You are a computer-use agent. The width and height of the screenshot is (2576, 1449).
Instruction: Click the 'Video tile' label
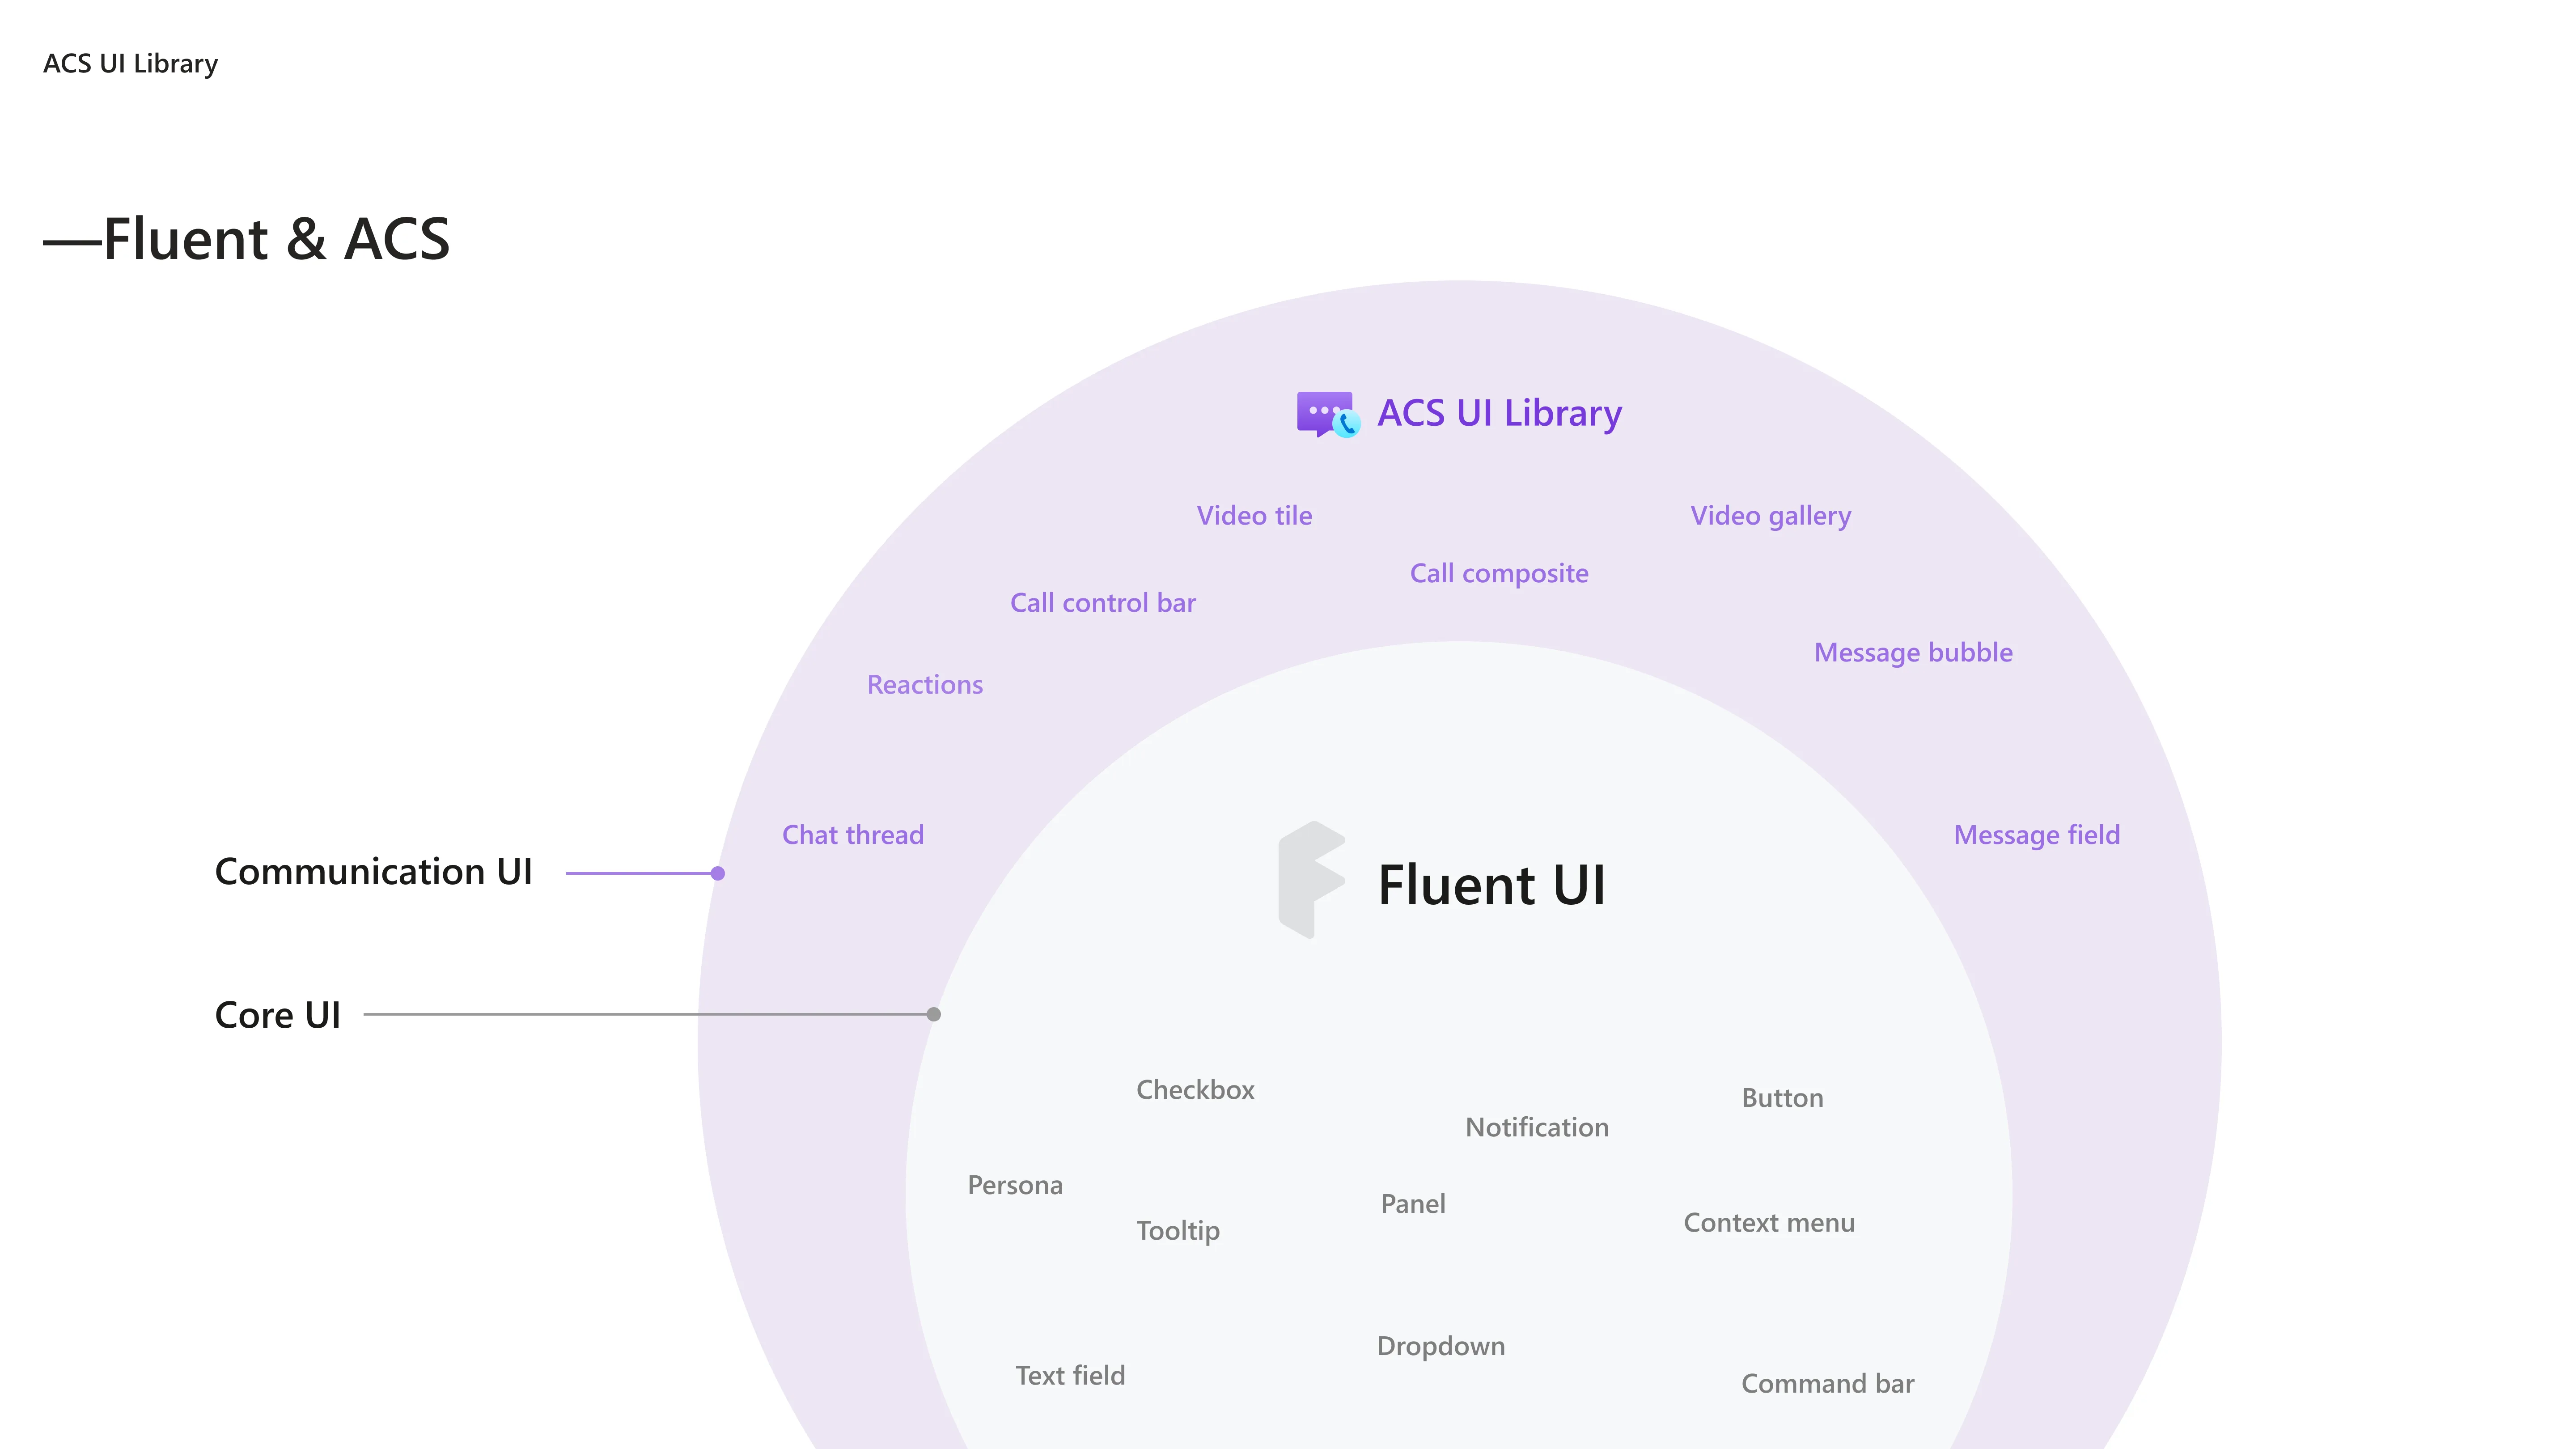1254,515
